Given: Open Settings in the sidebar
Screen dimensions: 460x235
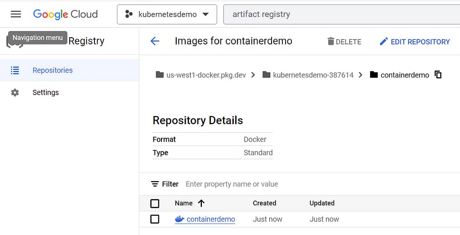Looking at the screenshot, I should coord(45,92).
